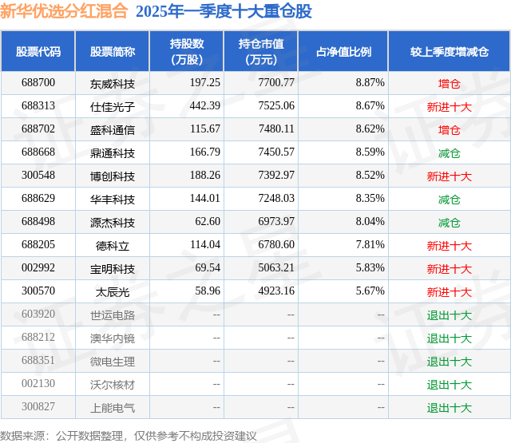
Task: Select stock code 688668
Action: 38,152
